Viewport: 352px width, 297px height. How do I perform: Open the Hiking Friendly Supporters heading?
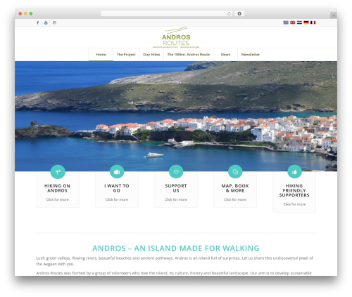294,190
